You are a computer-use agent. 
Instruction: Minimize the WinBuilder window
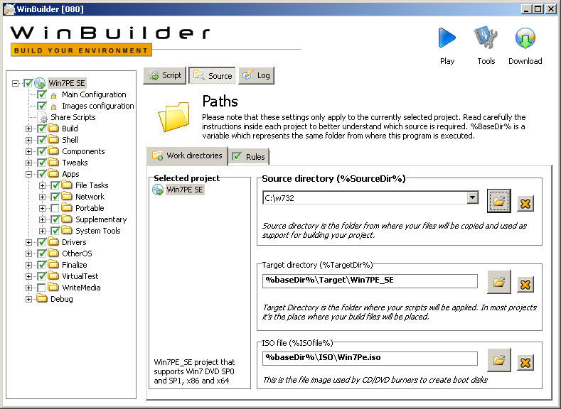pos(525,9)
